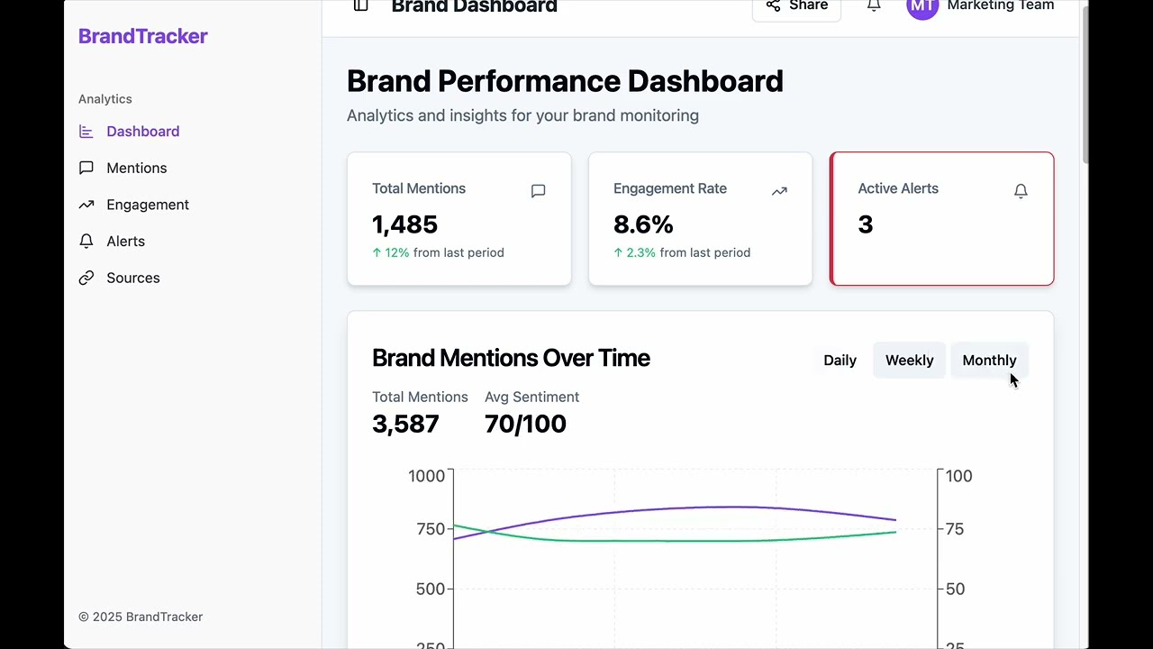Viewport: 1153px width, 649px height.
Task: Open Alerts page from sidebar
Action: 125,242
